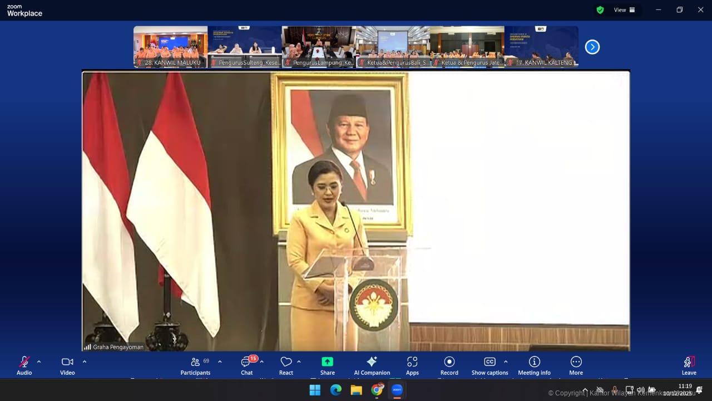Open Meeting info

(x=534, y=365)
